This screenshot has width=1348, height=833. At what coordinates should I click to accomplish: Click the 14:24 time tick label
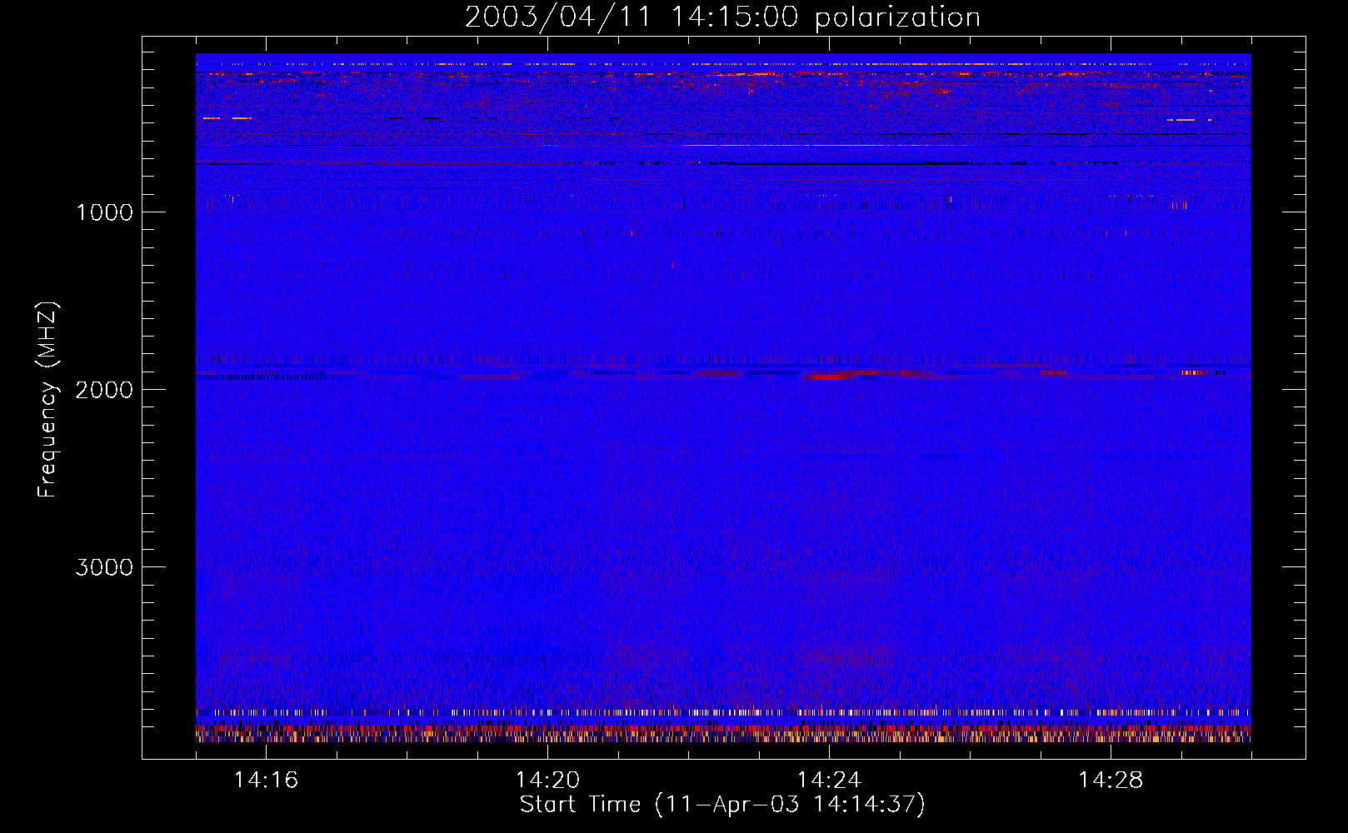tap(829, 780)
